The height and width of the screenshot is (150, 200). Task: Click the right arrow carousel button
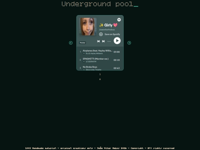click(x=129, y=43)
